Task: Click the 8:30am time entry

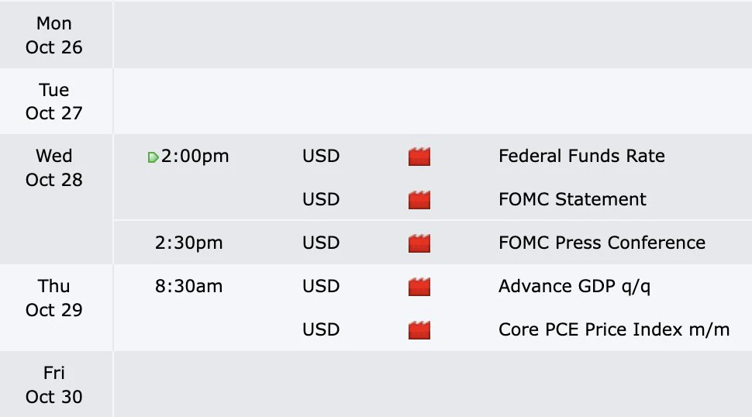Action: [x=188, y=286]
